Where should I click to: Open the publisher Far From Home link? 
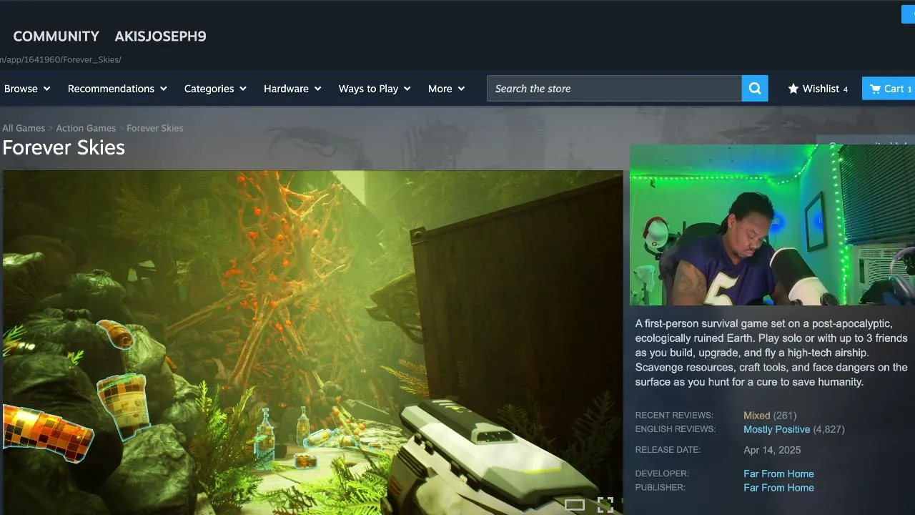tap(778, 488)
